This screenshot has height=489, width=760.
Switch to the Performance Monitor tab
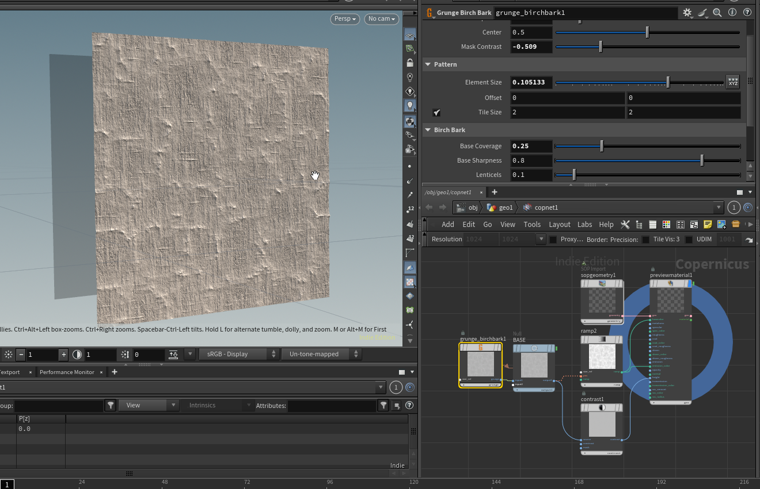coord(67,372)
